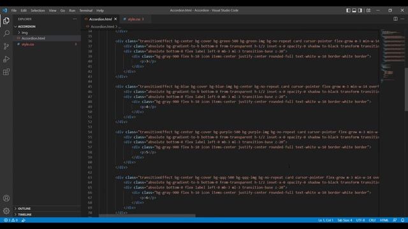Switch to the style.css tab

coord(135,19)
